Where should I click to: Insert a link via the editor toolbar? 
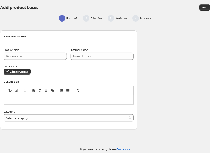click(52, 90)
